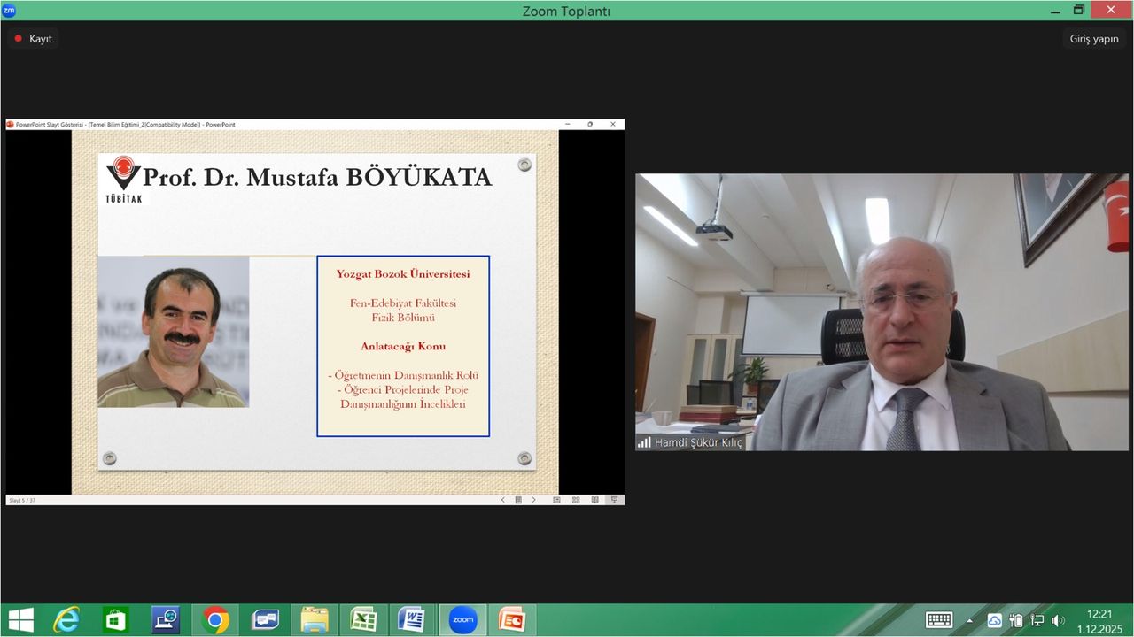1134x637 pixels.
Task: Advance to next slide with right arrow
Action: (533, 500)
